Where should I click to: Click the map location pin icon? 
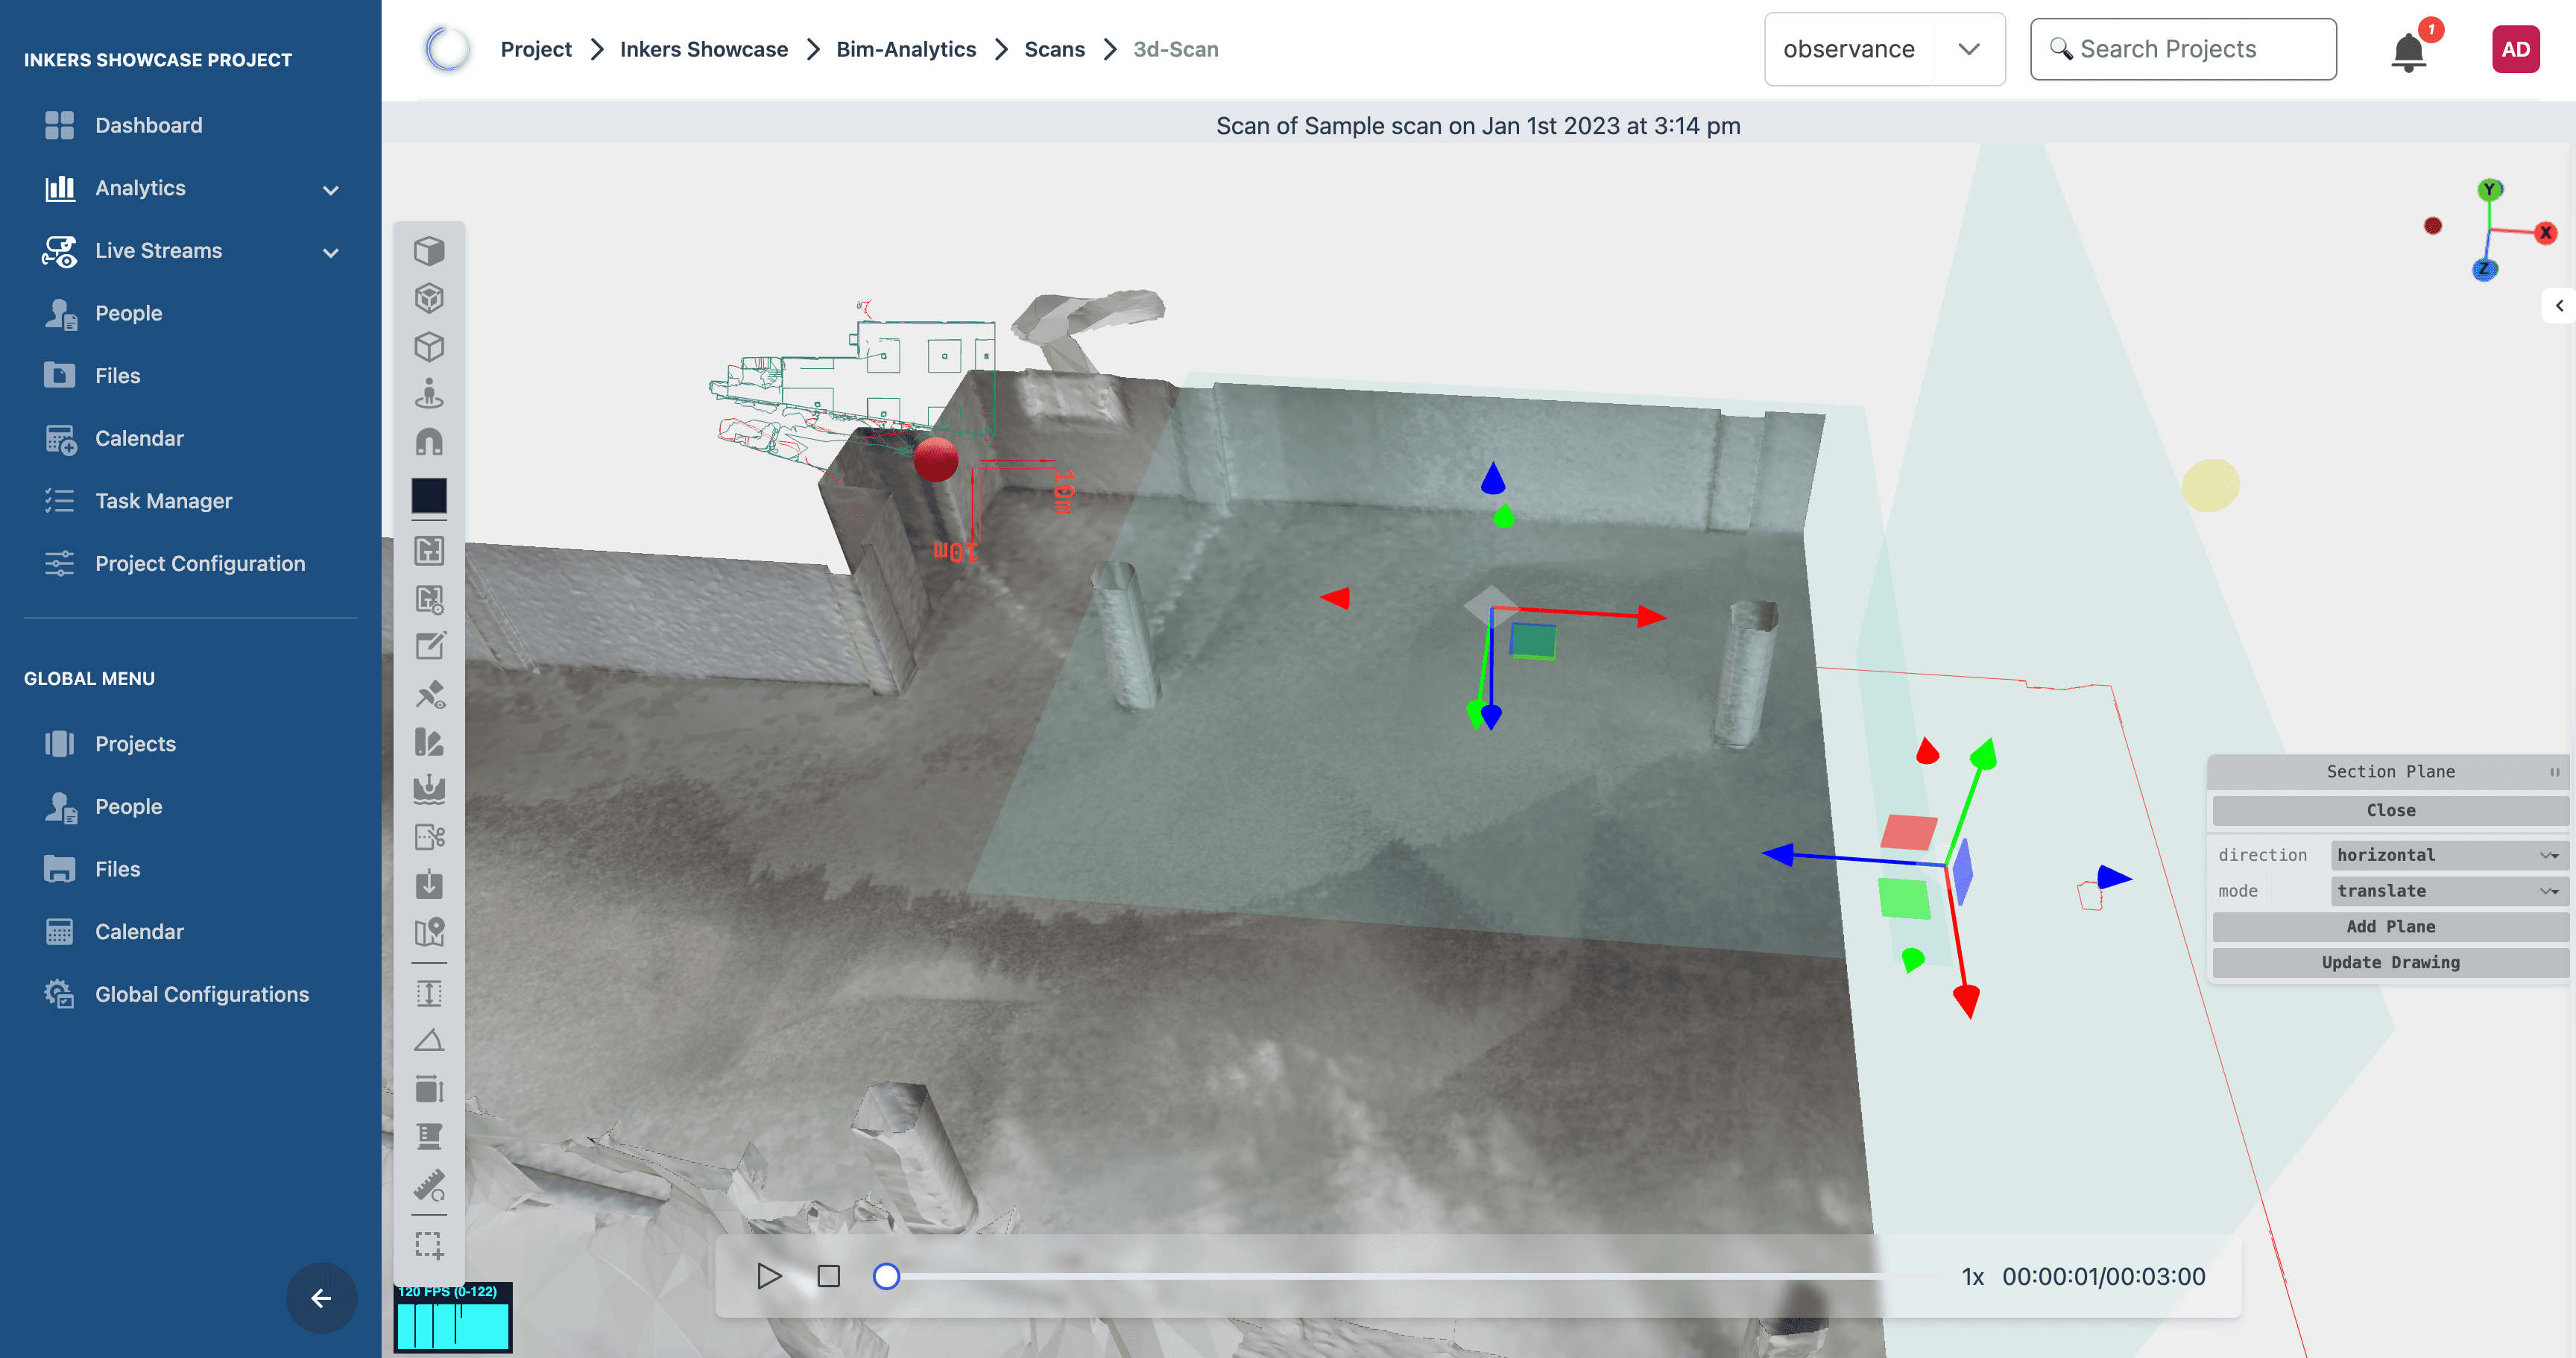coord(429,932)
